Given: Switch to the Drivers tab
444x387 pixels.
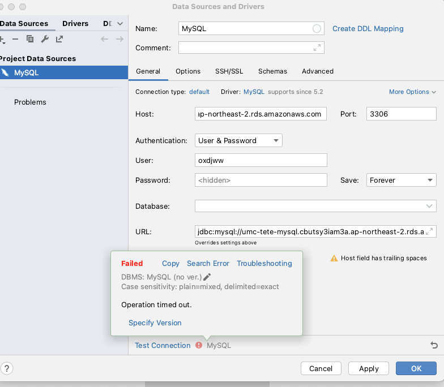Looking at the screenshot, I should pos(75,24).
